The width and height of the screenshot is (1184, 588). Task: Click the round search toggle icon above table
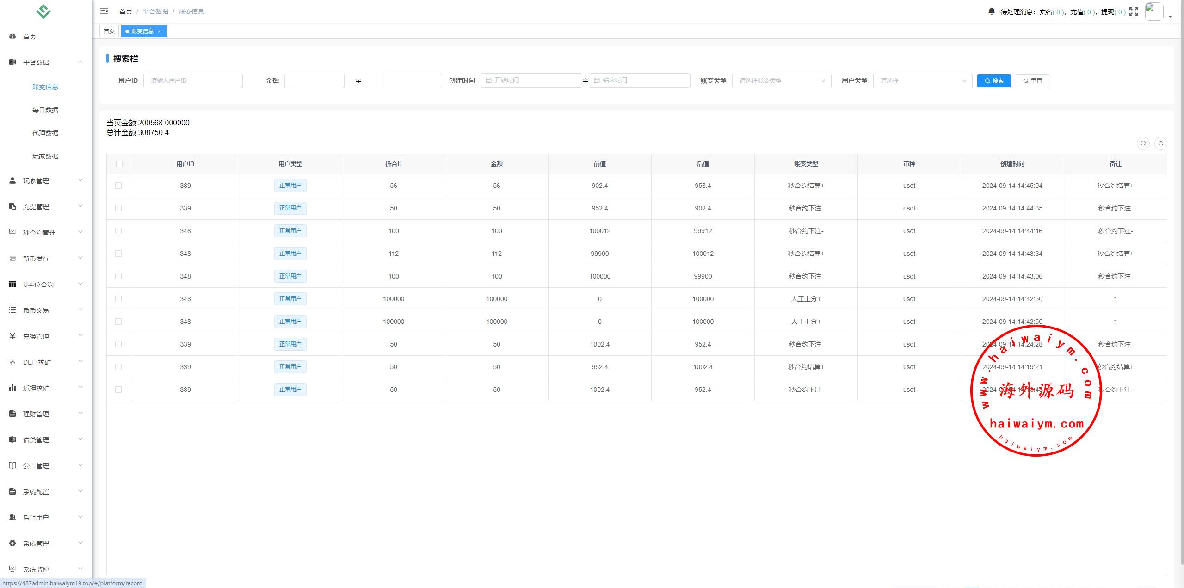coord(1143,143)
